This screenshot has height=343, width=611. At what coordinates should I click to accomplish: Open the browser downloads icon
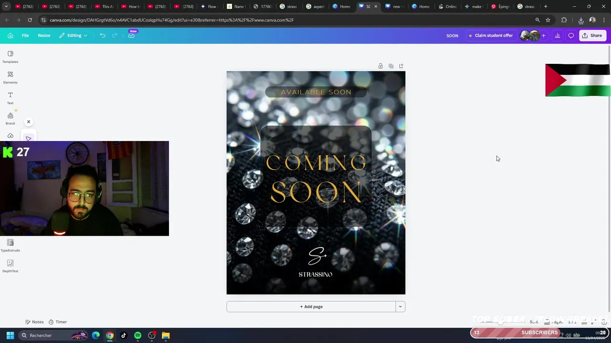581,20
